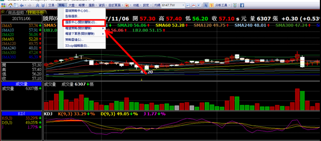Open the 分析工具 dropdown menu
This screenshot has height=141, width=321.
[x=222, y=5]
